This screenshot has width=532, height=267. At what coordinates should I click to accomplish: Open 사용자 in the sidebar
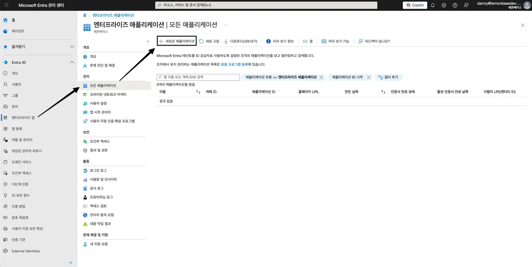[16, 84]
